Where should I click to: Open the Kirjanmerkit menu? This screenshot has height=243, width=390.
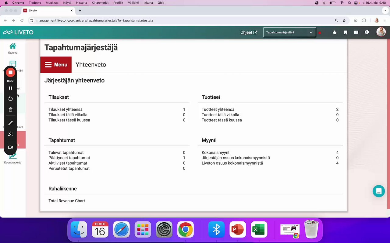point(100,3)
